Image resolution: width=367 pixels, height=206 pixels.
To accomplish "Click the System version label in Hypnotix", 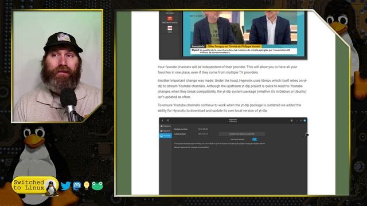I will coord(181,129).
